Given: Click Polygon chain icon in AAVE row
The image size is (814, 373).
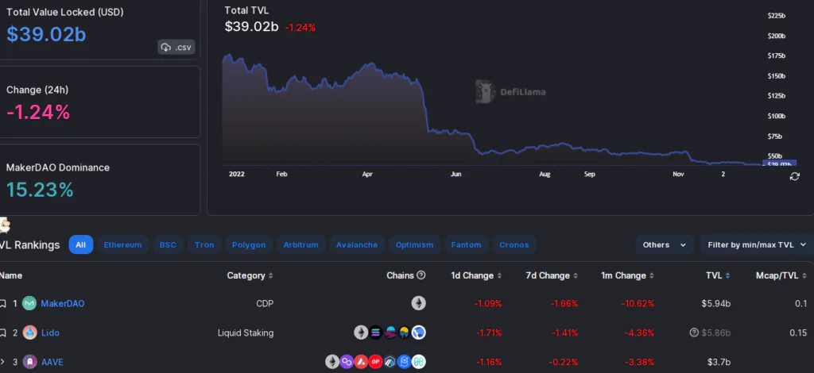Looking at the screenshot, I should (347, 361).
